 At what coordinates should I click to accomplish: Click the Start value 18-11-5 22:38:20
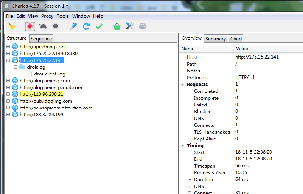tap(253, 152)
